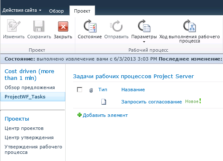Click the Изменить edit project icon

(14, 26)
